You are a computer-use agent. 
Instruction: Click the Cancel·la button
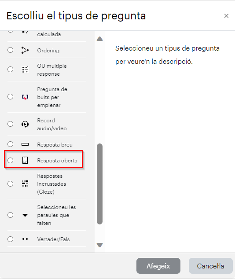tap(211, 266)
